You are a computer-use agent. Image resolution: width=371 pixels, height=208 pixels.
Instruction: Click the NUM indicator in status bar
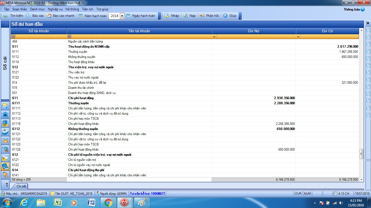[x=307, y=194]
